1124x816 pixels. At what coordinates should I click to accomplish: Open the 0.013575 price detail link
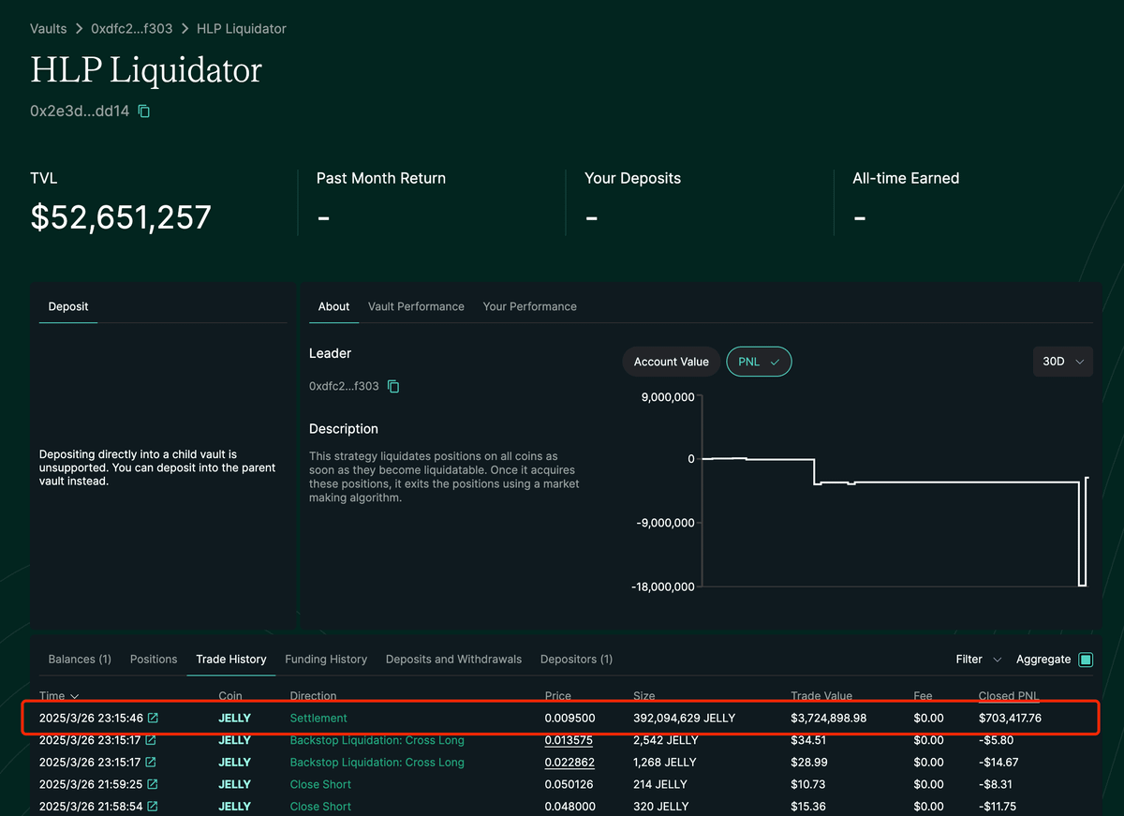[569, 740]
